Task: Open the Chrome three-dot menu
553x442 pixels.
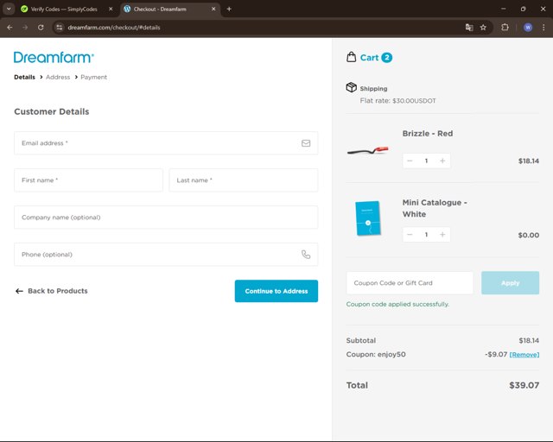Action: [x=543, y=28]
